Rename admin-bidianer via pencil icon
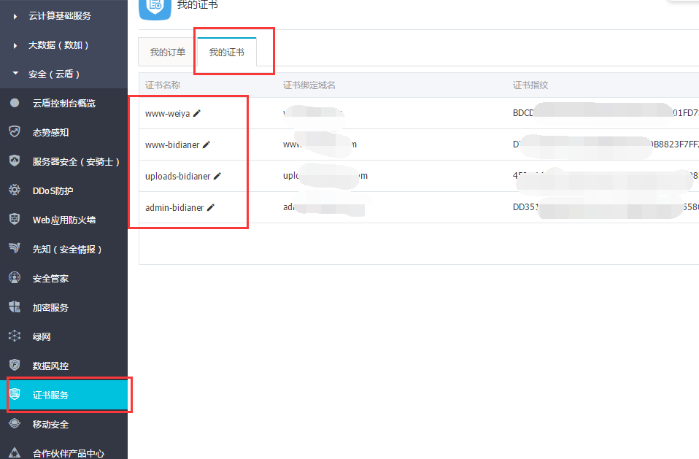Viewport: 699px width, 459px height. point(211,207)
